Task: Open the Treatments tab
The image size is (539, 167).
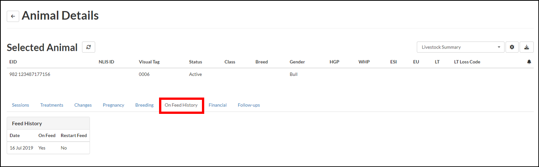Action: tap(52, 105)
